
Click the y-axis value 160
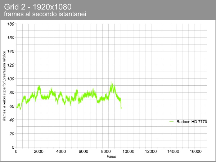pyautogui.click(x=11, y=38)
